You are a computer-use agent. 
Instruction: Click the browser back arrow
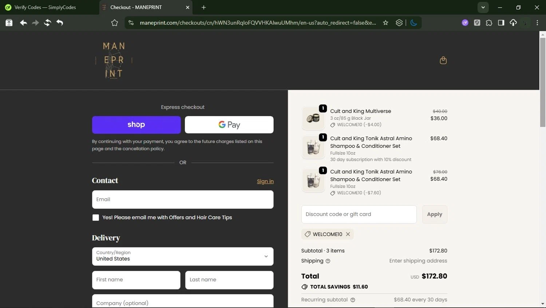click(x=23, y=23)
